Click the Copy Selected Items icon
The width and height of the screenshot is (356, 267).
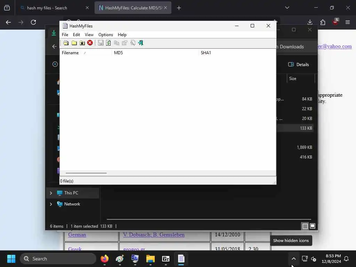pyautogui.click(x=116, y=43)
